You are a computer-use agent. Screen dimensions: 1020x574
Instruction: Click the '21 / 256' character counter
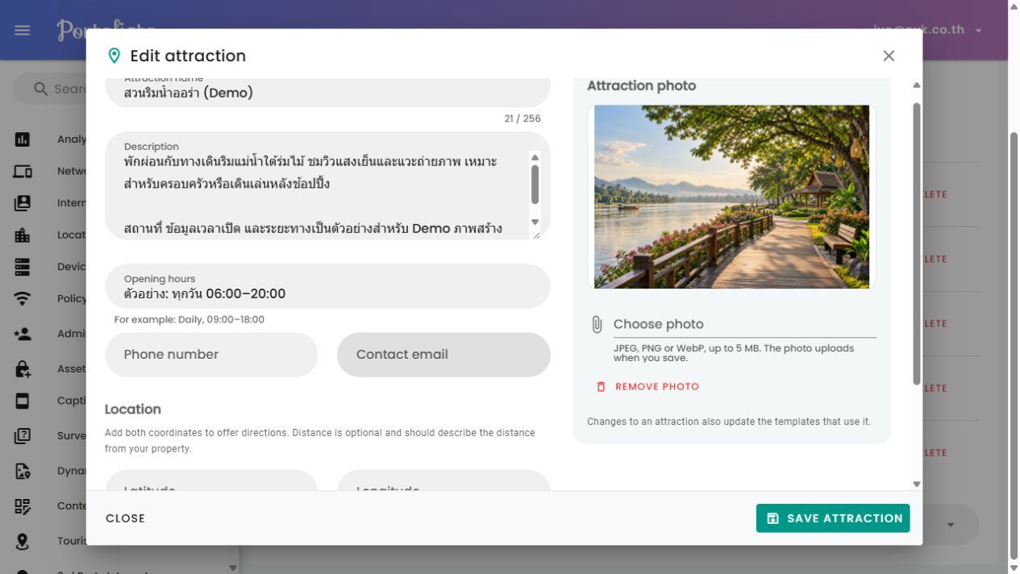point(522,119)
